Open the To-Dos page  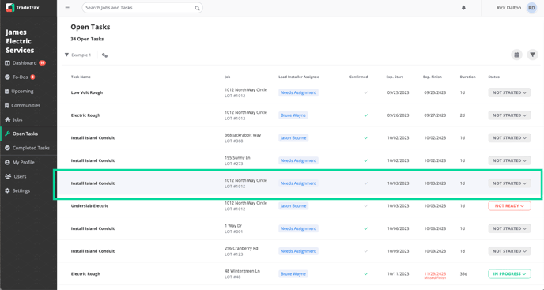click(x=20, y=77)
